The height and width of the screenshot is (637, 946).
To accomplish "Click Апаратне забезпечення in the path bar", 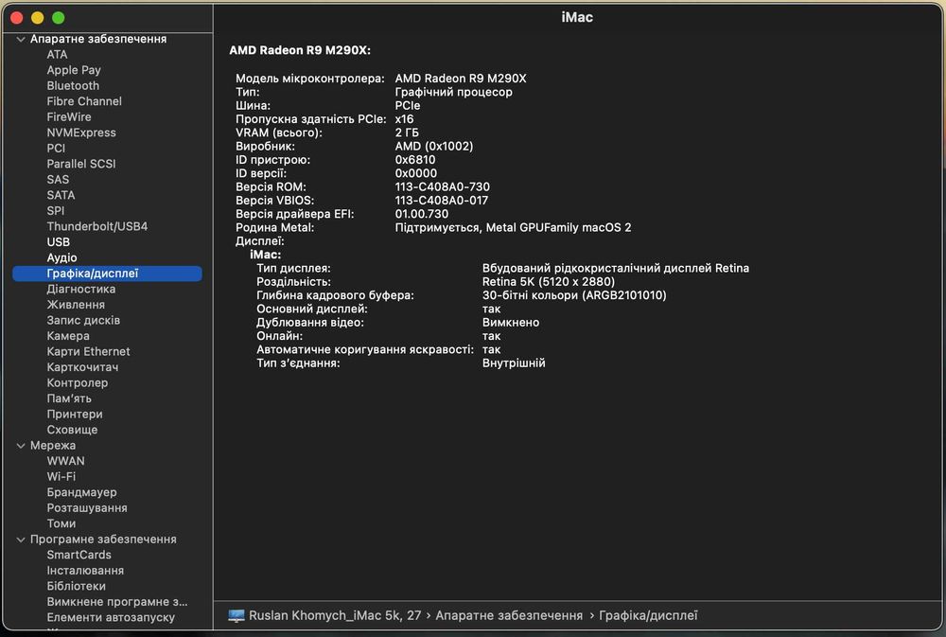I will [509, 615].
